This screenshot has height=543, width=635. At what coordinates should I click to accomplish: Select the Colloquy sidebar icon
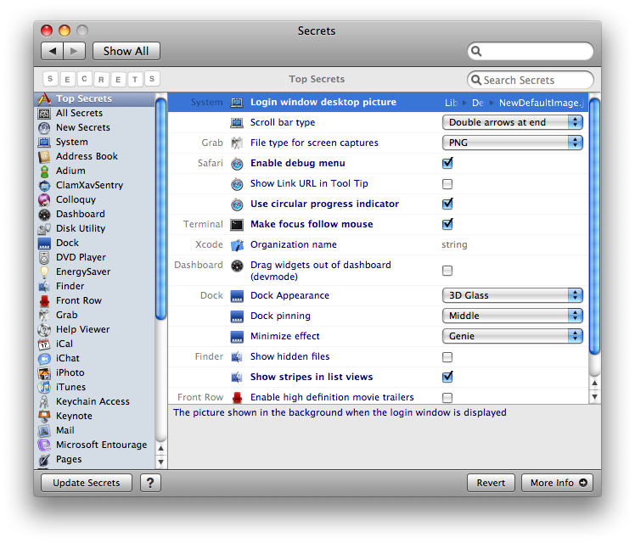pyautogui.click(x=44, y=200)
